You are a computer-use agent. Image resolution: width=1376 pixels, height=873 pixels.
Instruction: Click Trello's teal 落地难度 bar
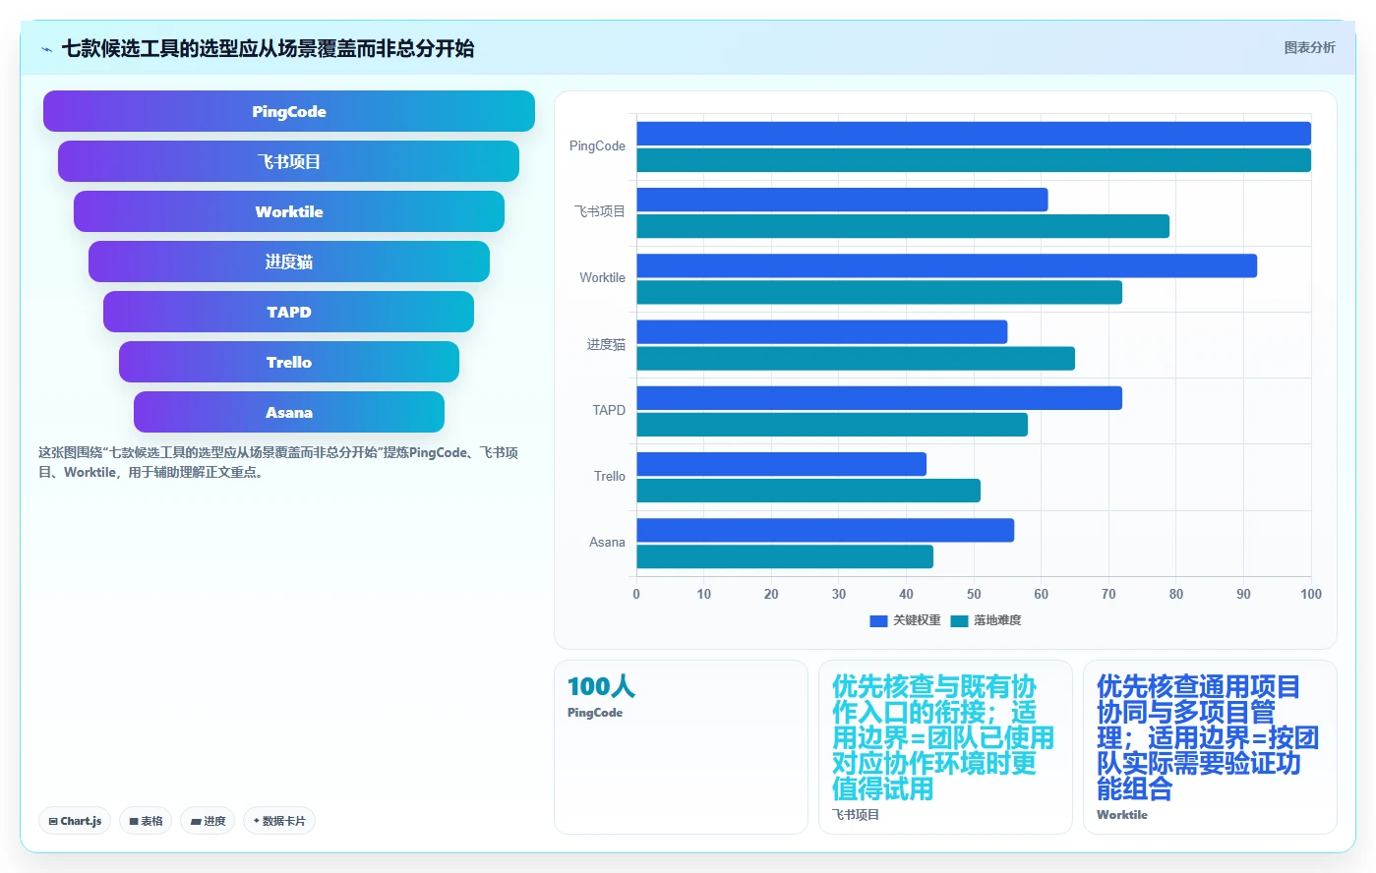tap(808, 491)
